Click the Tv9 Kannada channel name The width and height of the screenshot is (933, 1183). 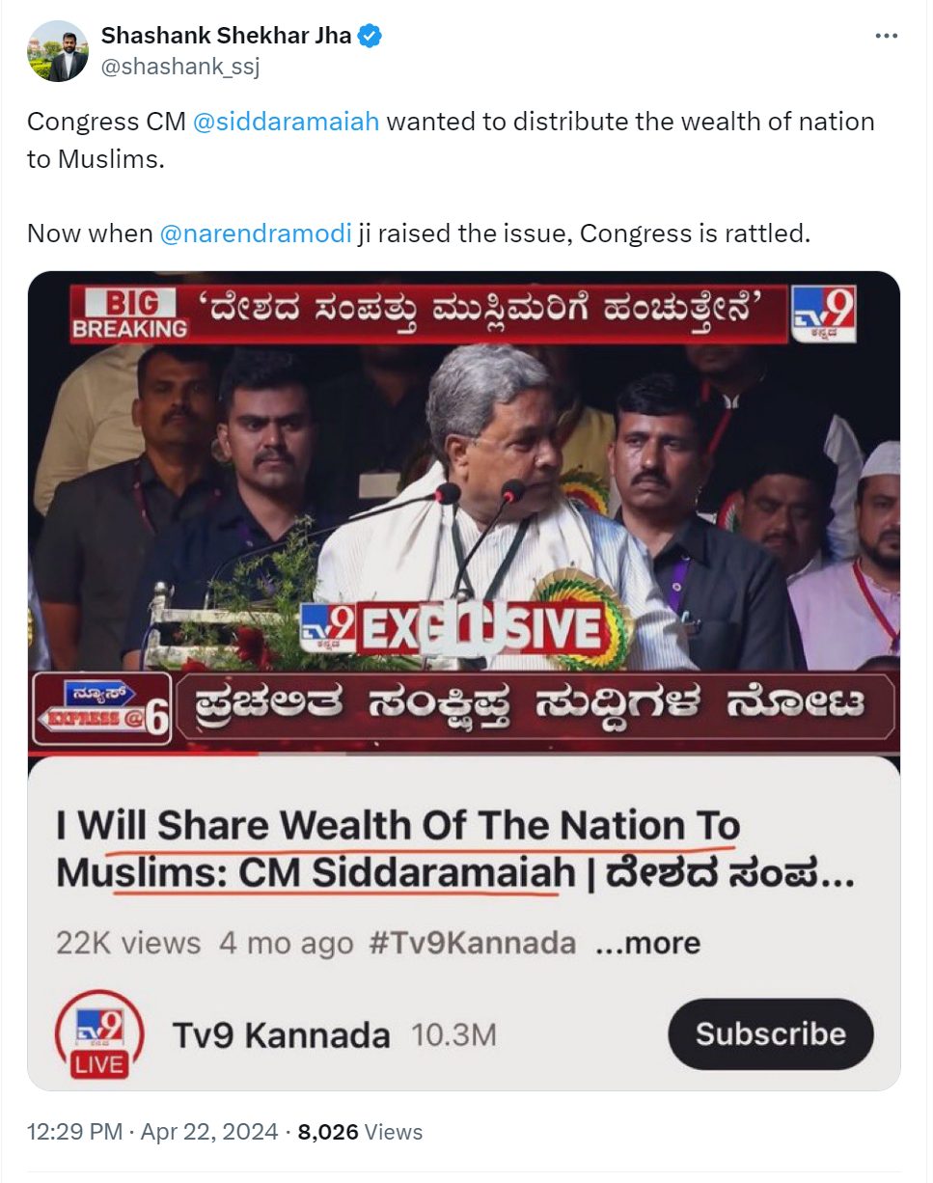(281, 1035)
